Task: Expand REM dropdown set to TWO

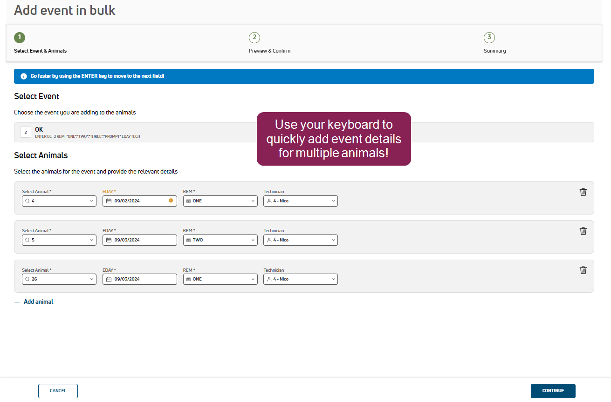Action: (x=220, y=240)
